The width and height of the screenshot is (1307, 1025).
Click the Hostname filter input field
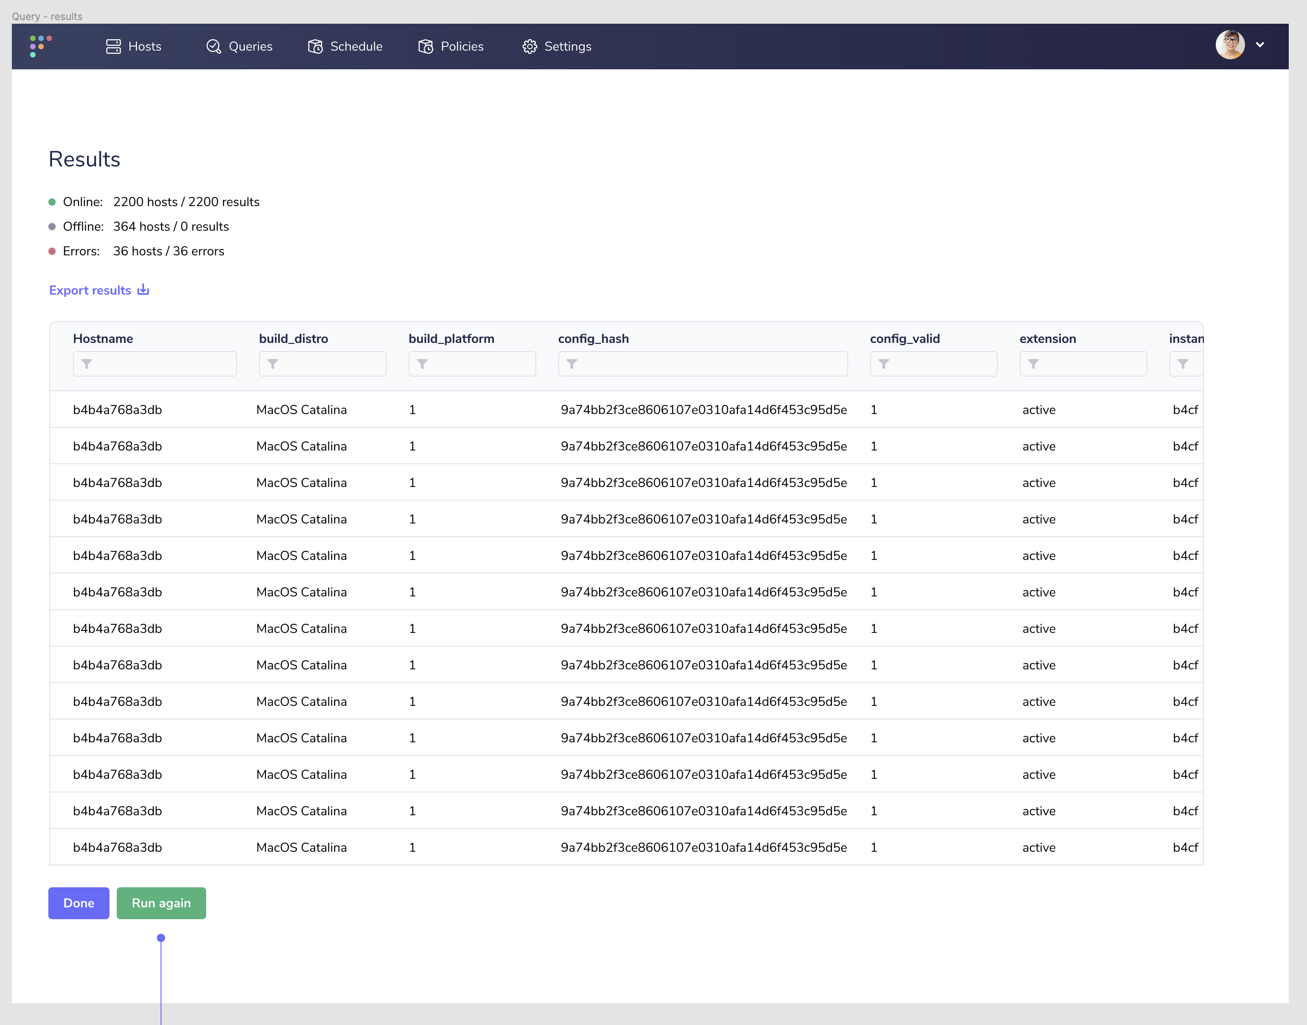coord(155,364)
